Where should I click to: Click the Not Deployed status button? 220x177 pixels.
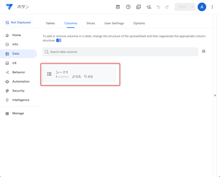tap(18, 23)
